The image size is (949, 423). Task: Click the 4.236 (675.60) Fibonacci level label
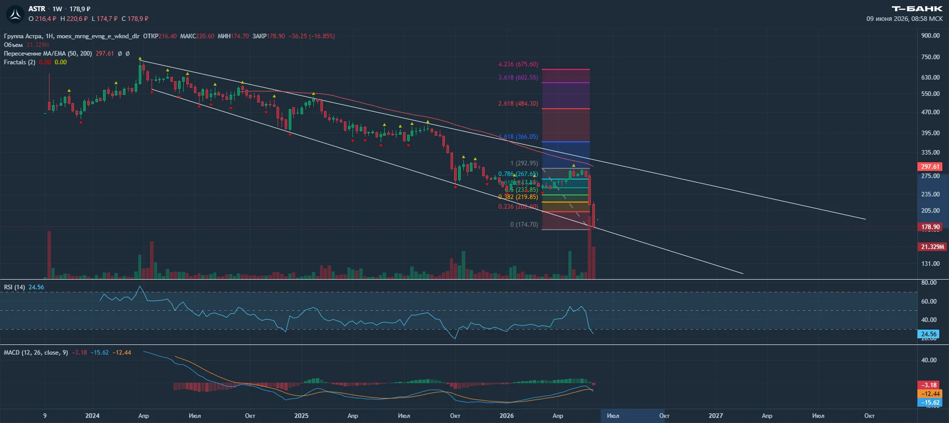click(518, 64)
